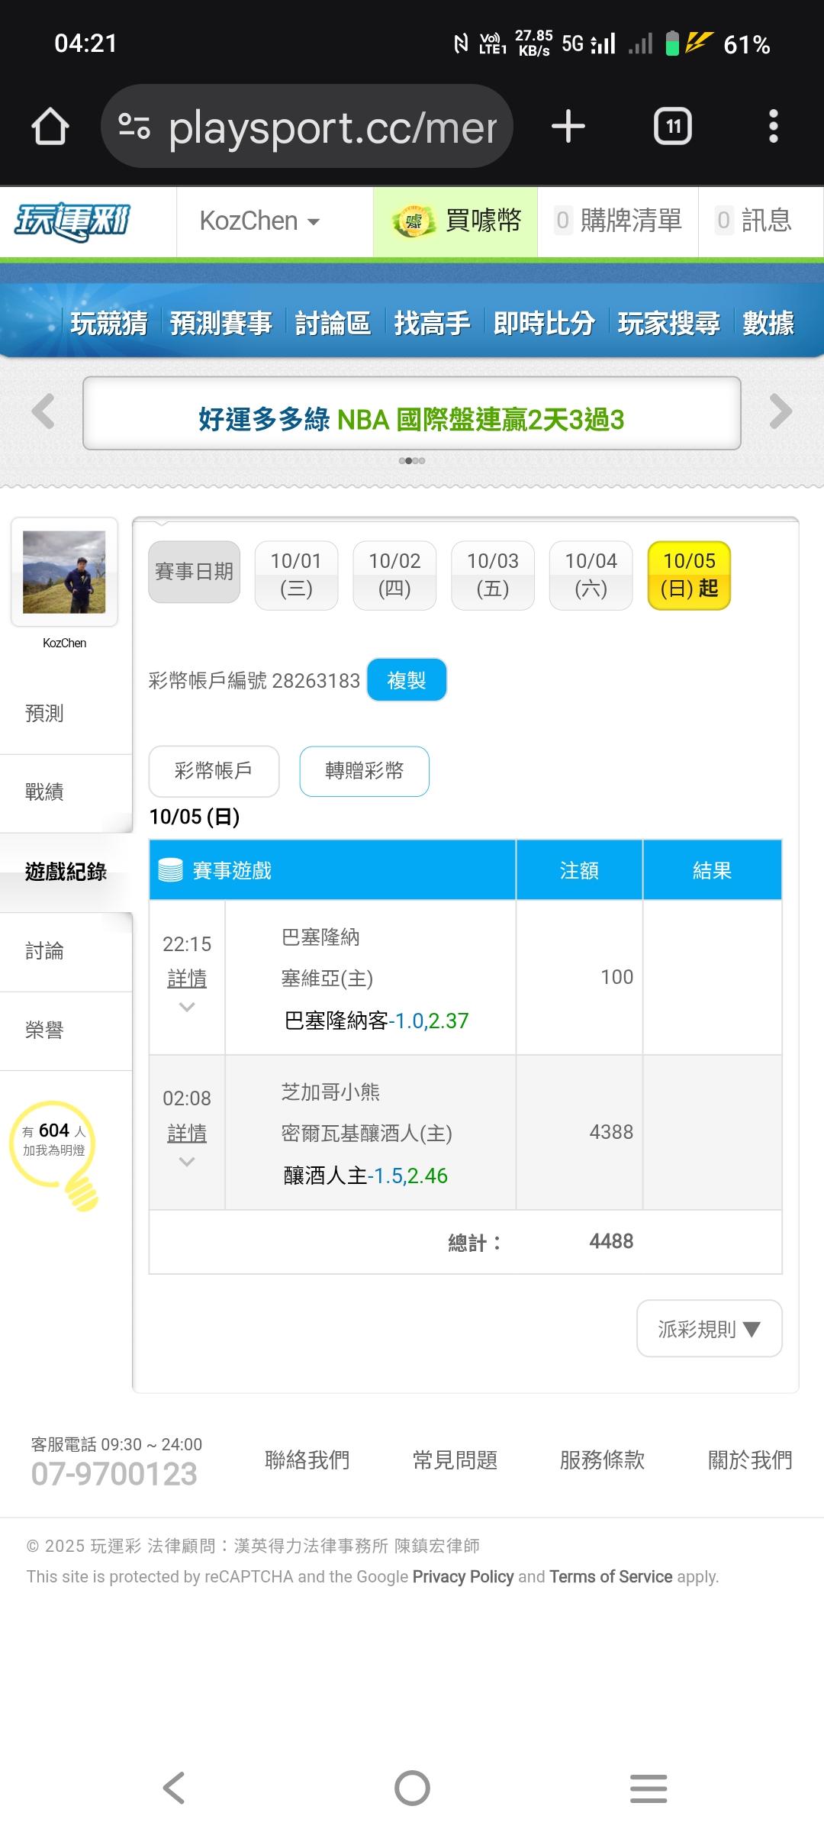The image size is (824, 1832).
Task: Open 詳情 for 02:08 Cubs match
Action: click(x=187, y=1134)
